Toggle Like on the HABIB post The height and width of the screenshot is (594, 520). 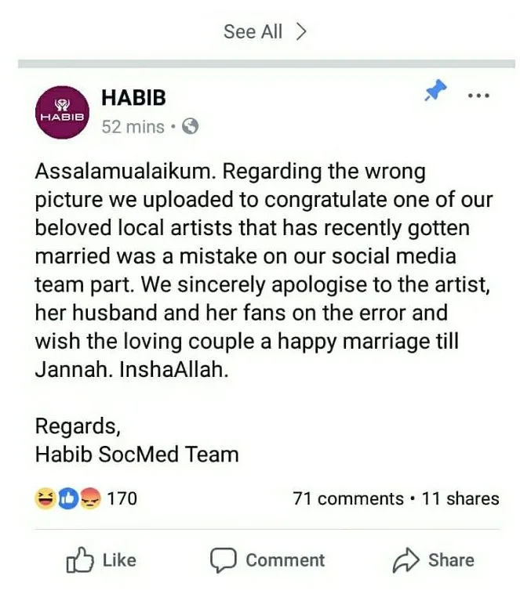[101, 560]
